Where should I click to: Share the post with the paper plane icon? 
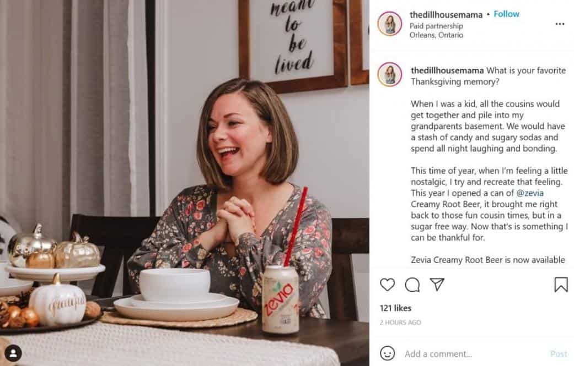437,285
